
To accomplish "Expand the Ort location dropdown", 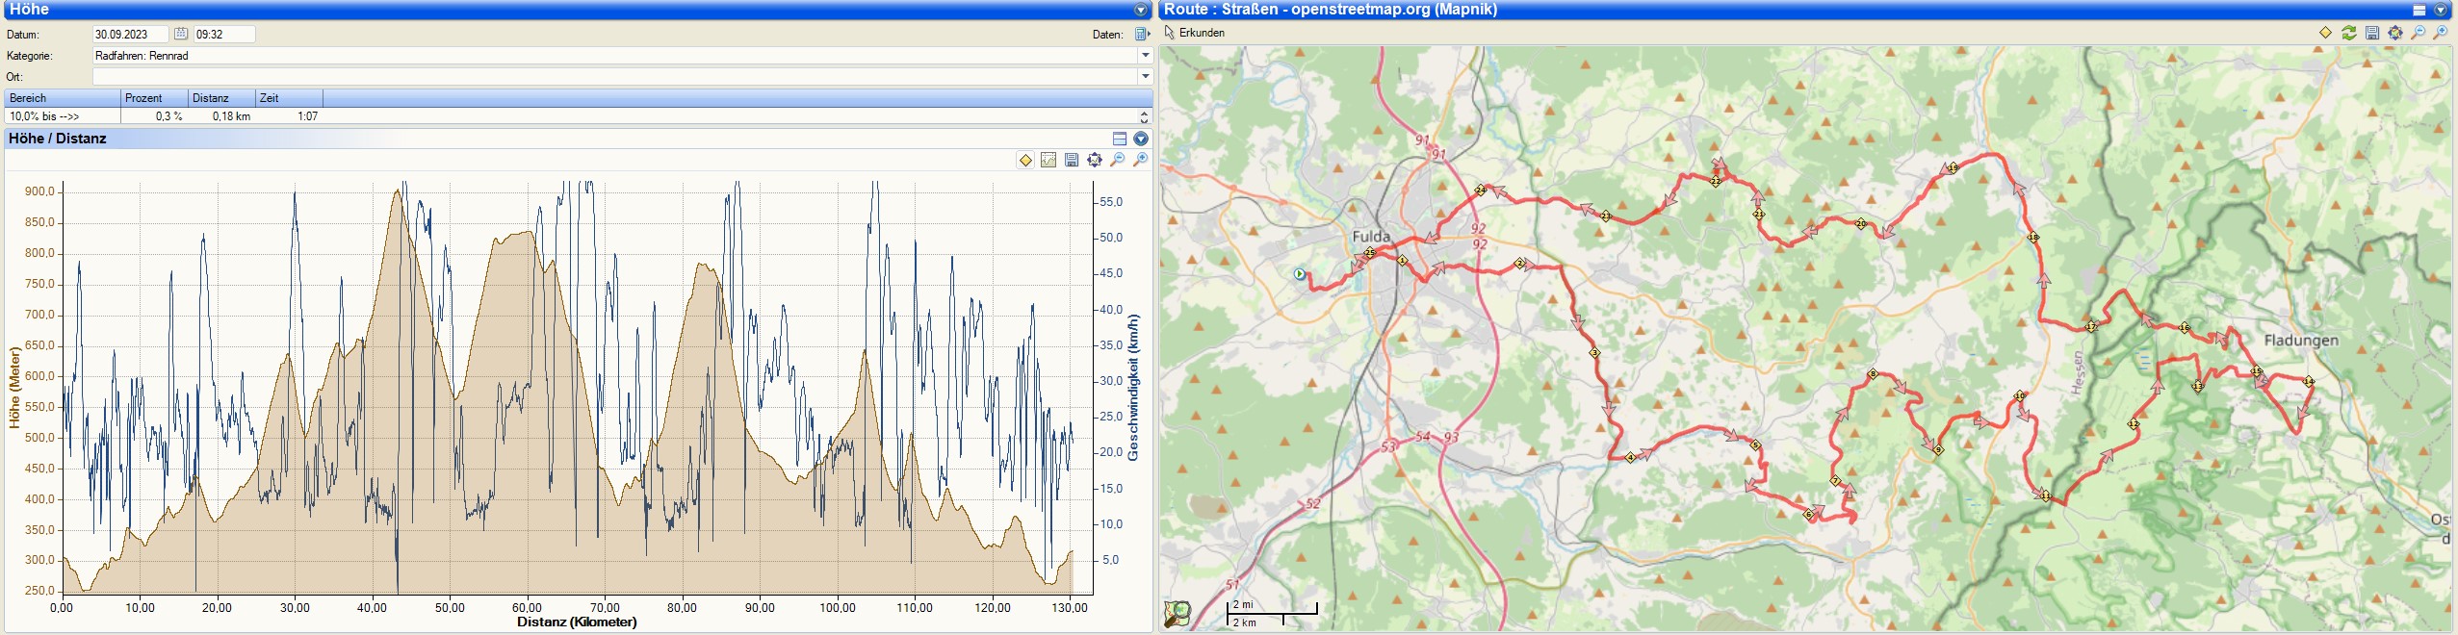I will click(1146, 76).
